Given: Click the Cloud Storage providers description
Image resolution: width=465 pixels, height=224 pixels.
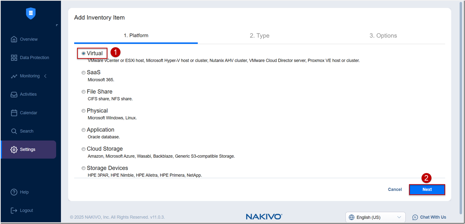Looking at the screenshot, I should (x=161, y=156).
